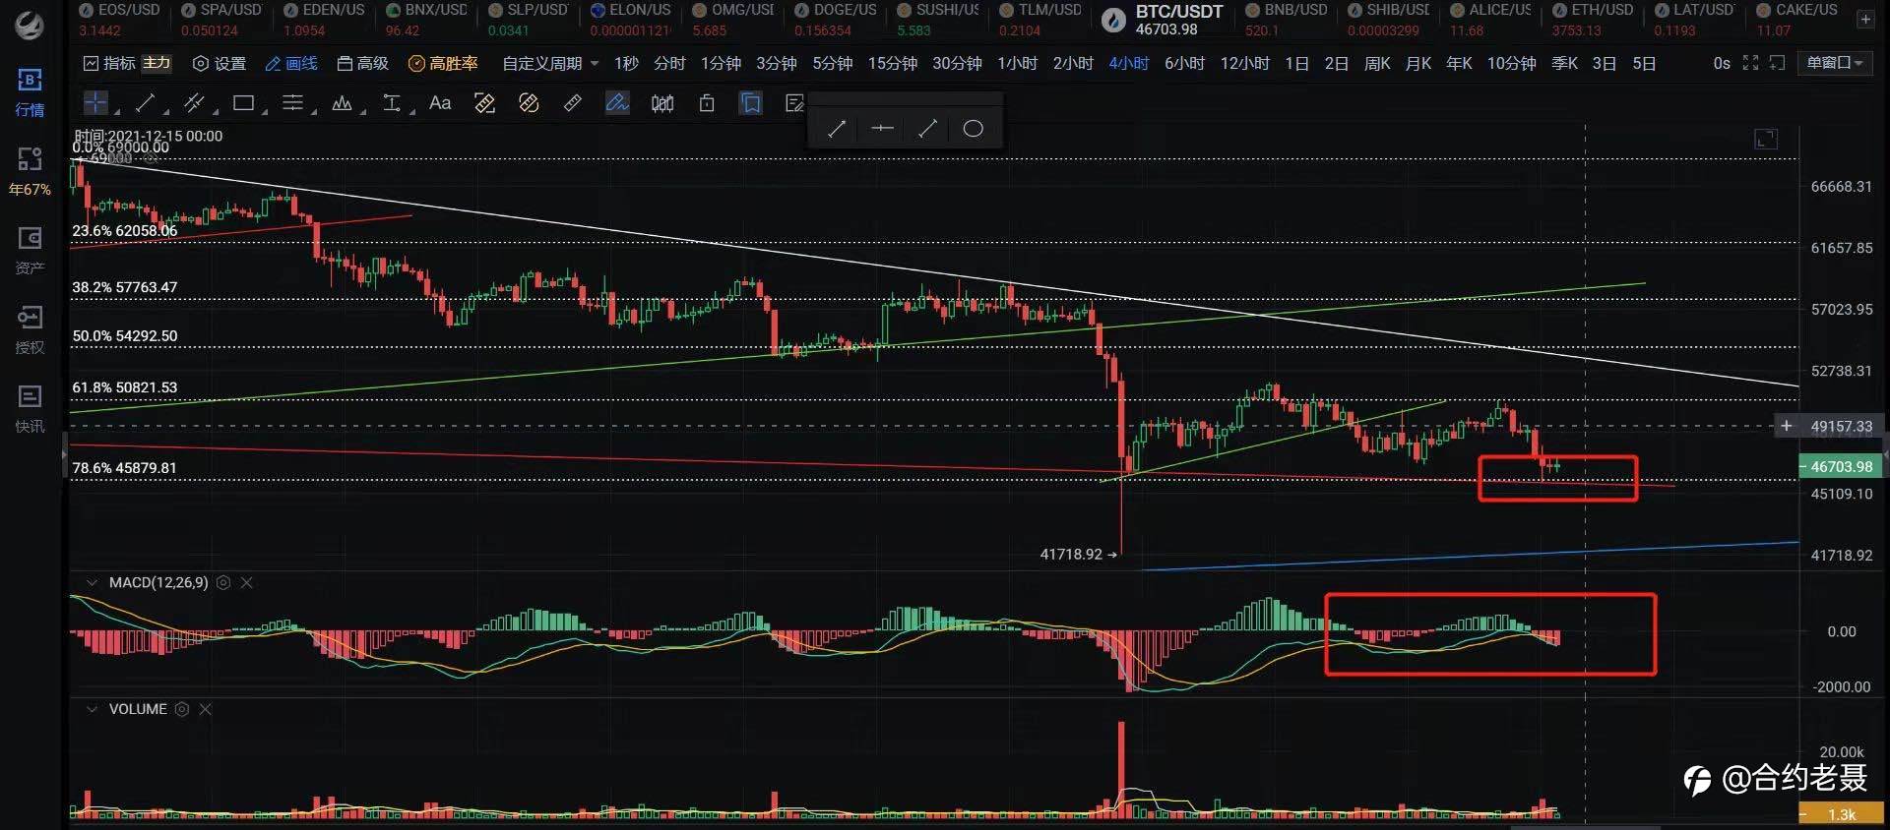Select the Aa text annotation tool
Image resolution: width=1890 pixels, height=830 pixels.
(440, 102)
